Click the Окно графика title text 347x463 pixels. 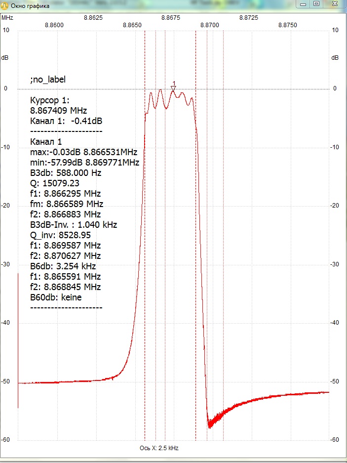(x=30, y=5)
